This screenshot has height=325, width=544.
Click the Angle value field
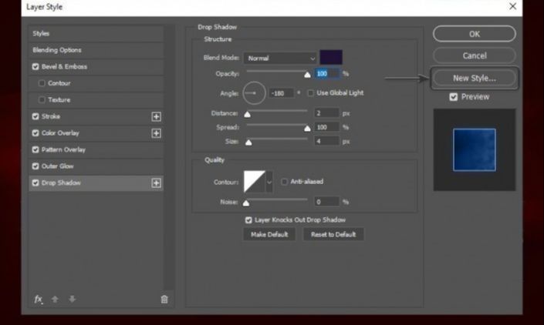[282, 93]
